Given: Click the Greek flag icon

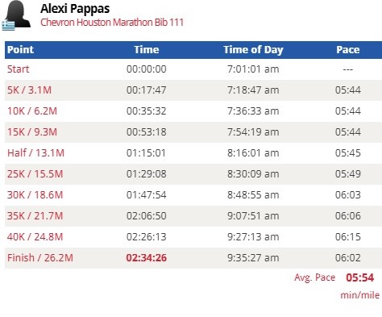Looking at the screenshot, I should [x=8, y=26].
